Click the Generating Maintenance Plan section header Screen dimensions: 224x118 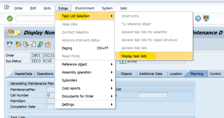(32, 83)
